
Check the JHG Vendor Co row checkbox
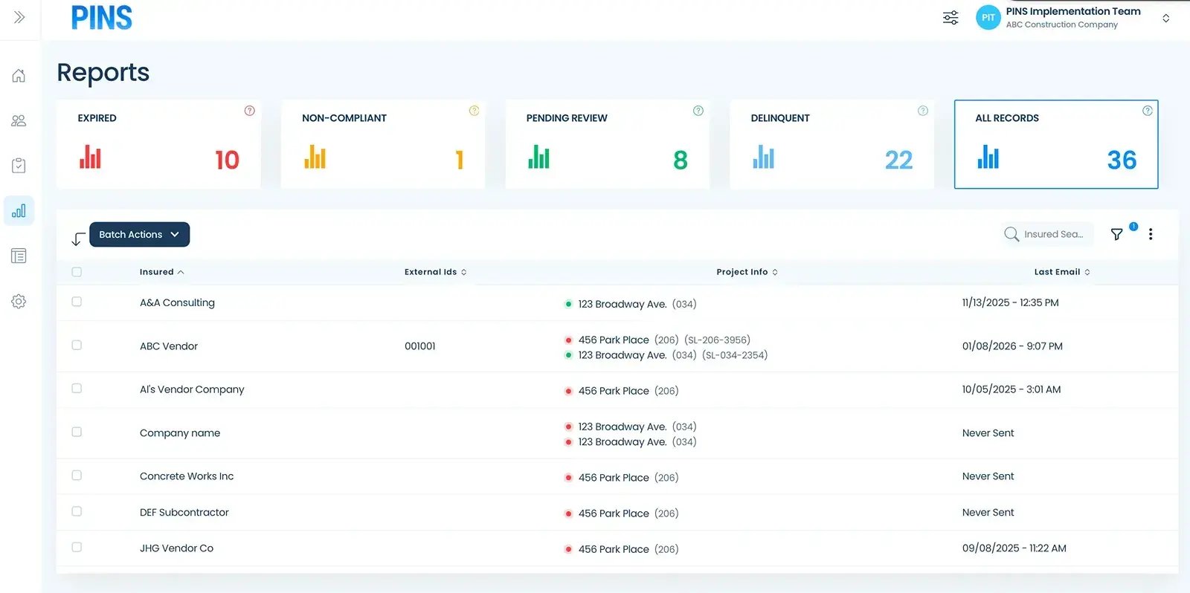pos(77,547)
